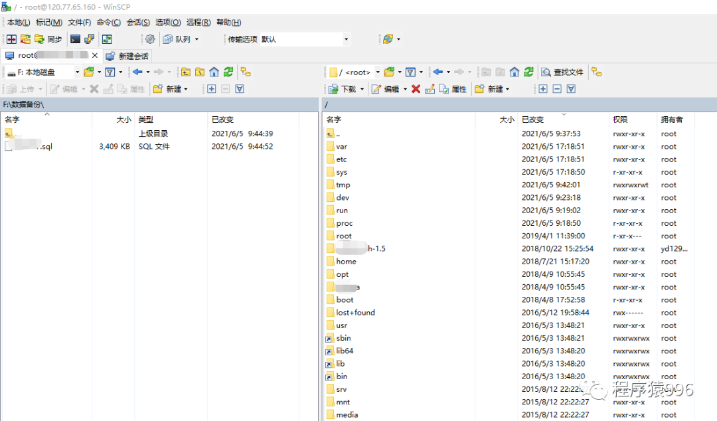Screen dimensions: 717x421
Task: Click the Keep Remote Directory Up To Date icon
Action: pos(107,39)
